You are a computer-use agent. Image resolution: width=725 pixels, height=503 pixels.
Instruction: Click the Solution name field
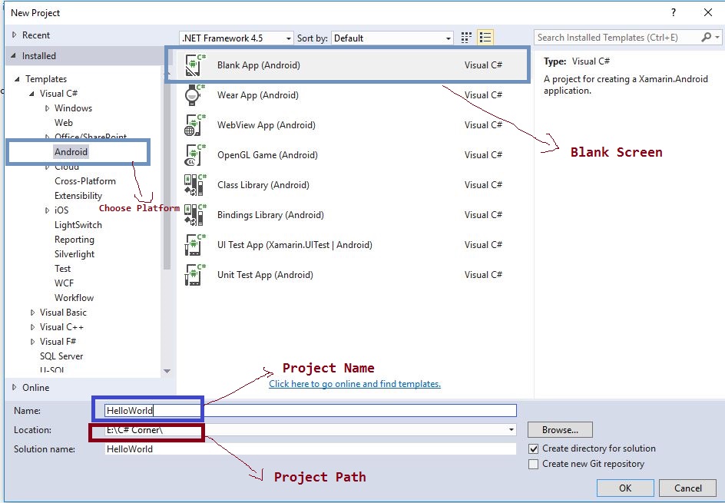(x=310, y=449)
